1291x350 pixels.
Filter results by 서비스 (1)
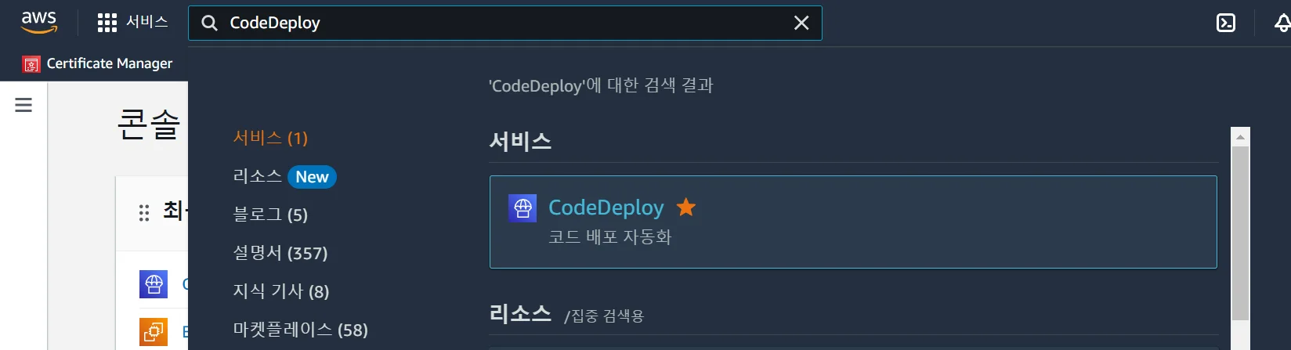pyautogui.click(x=270, y=138)
